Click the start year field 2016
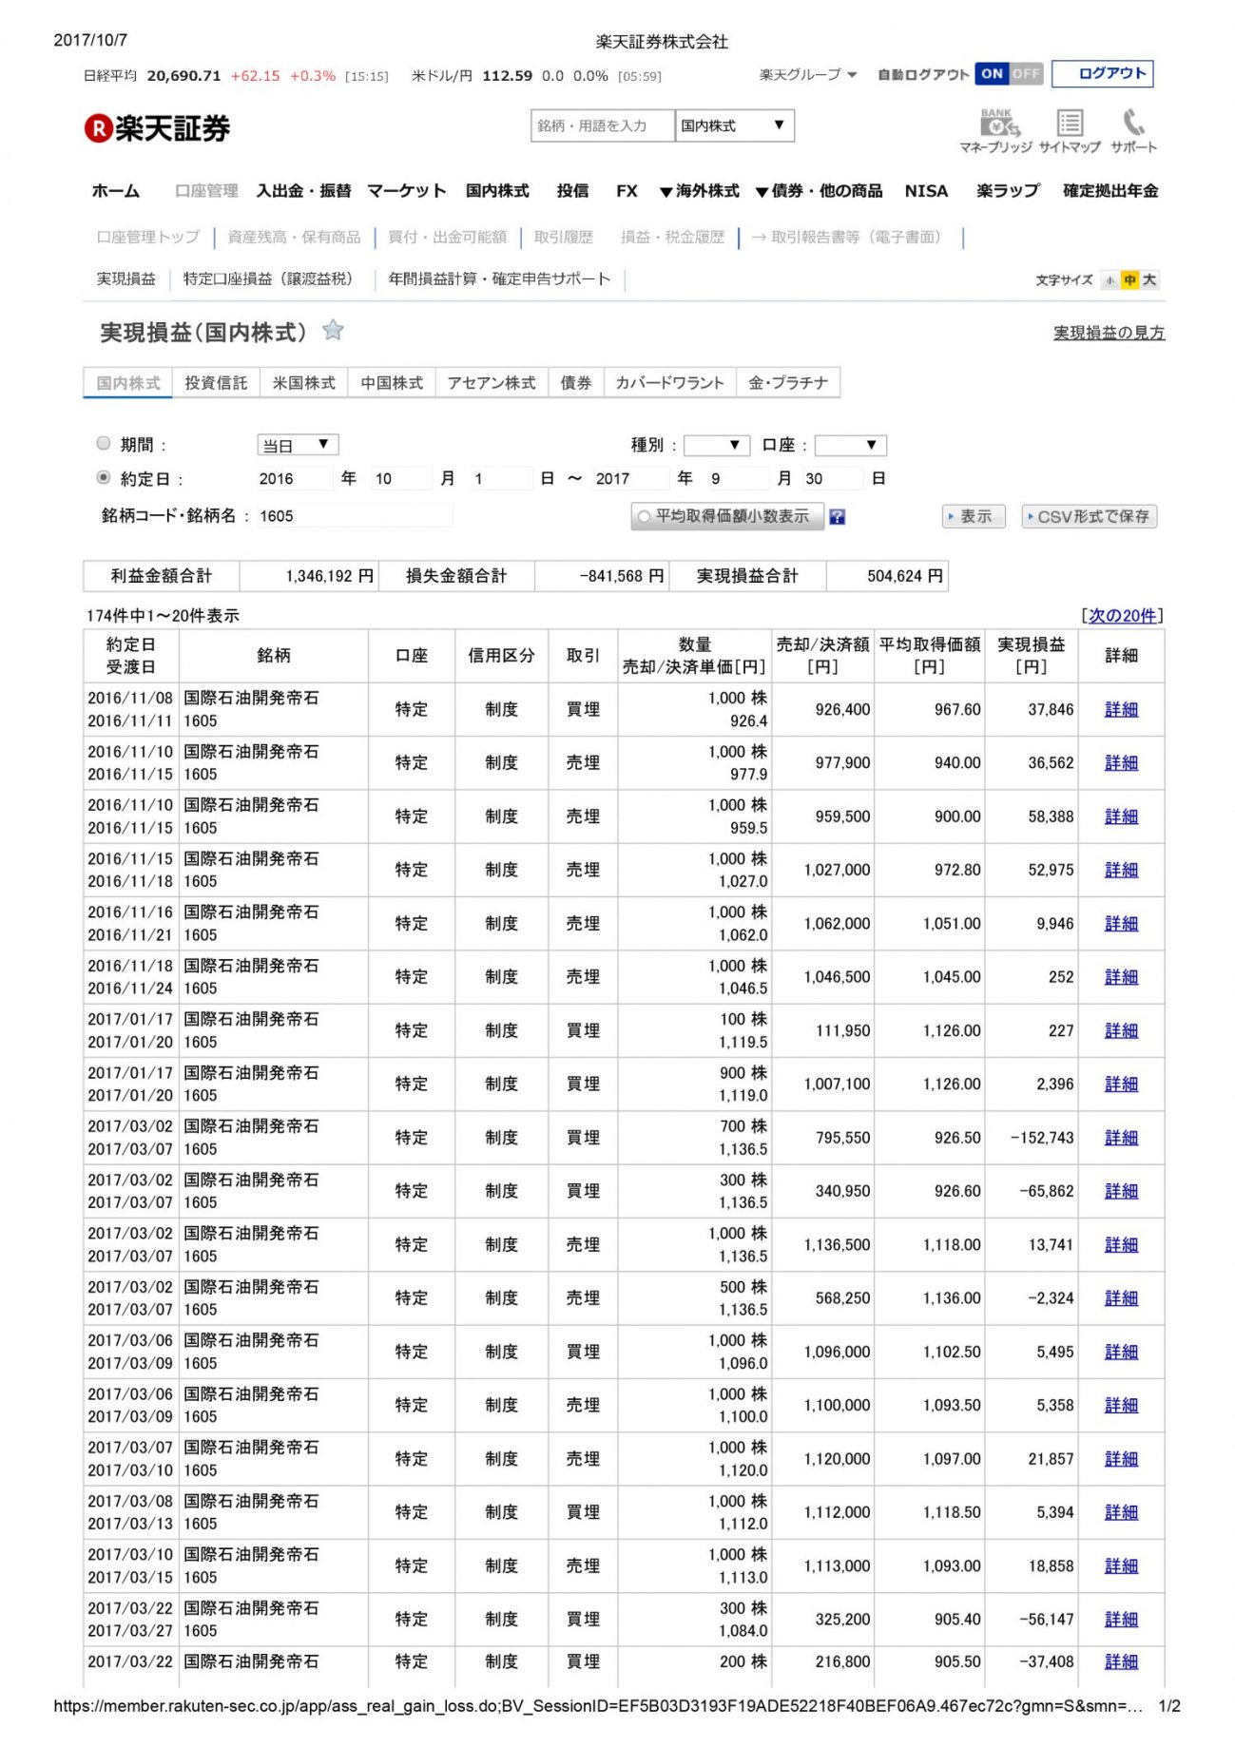1235x1747 pixels. pos(294,479)
